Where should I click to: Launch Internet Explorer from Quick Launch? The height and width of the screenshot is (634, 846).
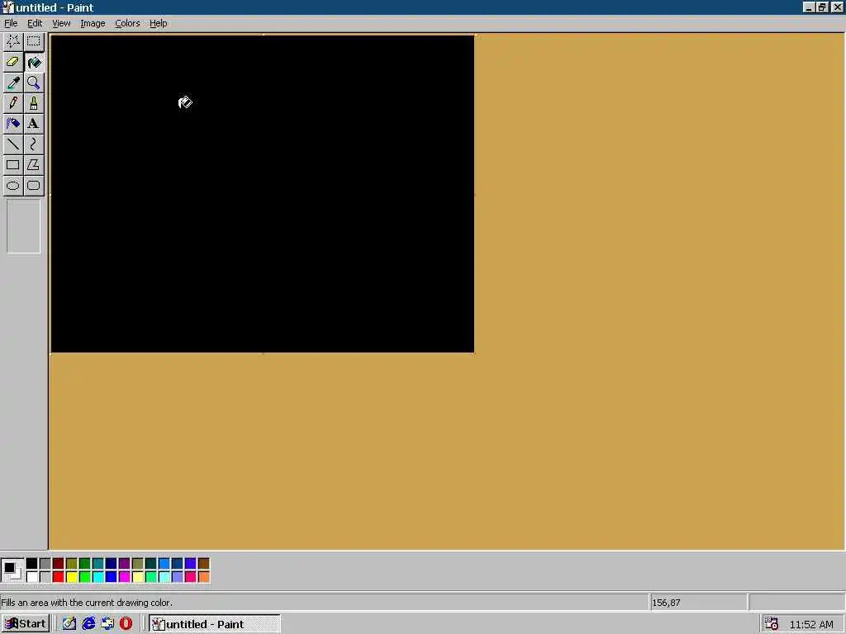(88, 624)
